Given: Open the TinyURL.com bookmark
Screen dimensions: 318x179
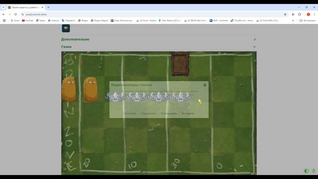Looking at the screenshot, I should click(242, 20).
